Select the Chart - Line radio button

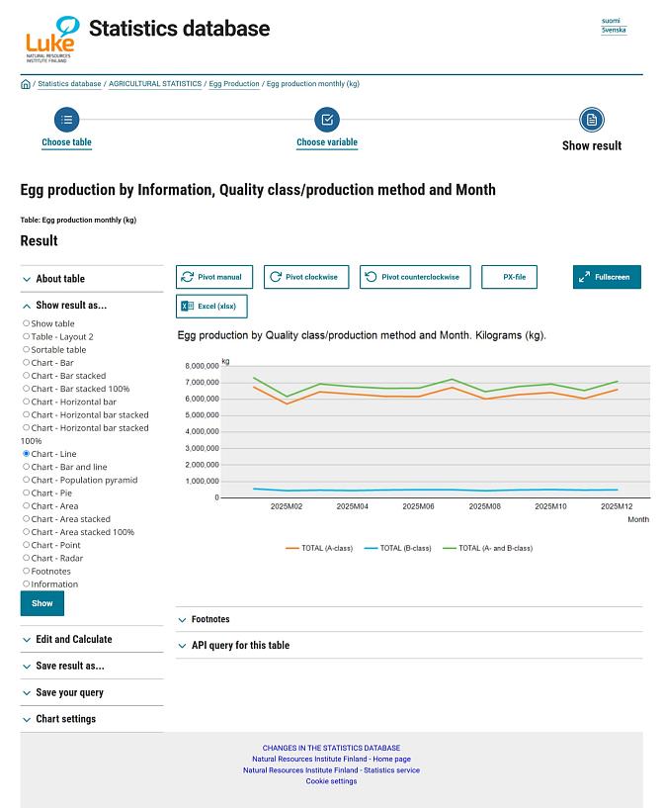click(x=26, y=454)
